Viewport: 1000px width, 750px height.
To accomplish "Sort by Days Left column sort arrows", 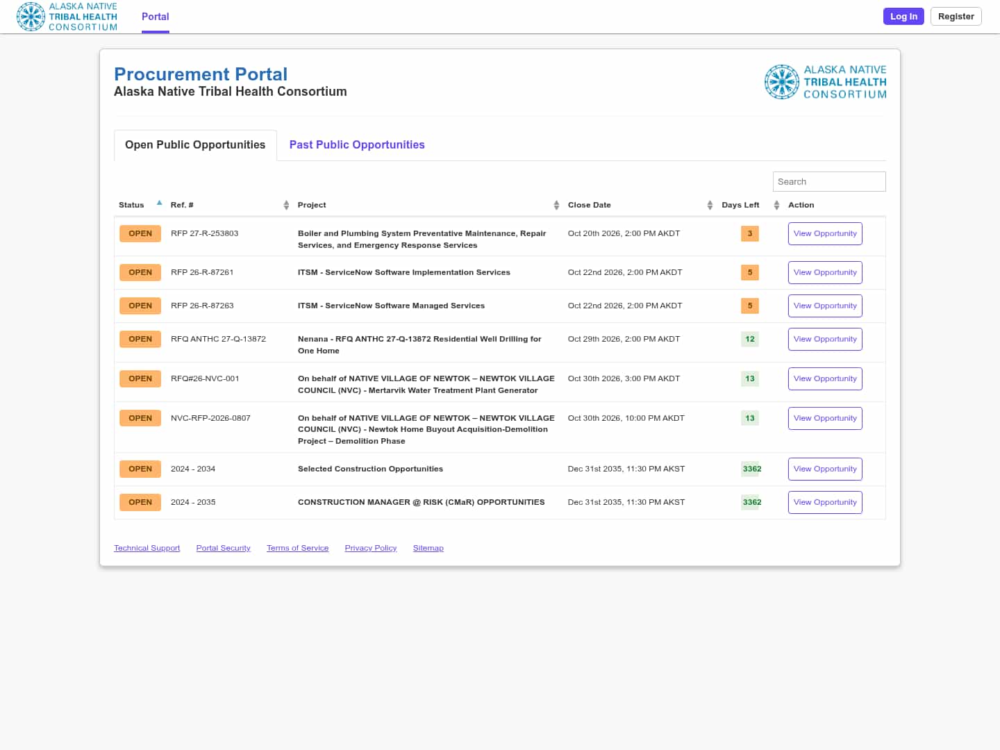I will (776, 205).
